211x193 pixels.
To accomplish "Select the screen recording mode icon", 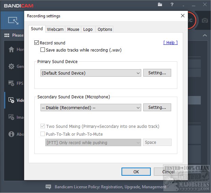I will (13, 20).
